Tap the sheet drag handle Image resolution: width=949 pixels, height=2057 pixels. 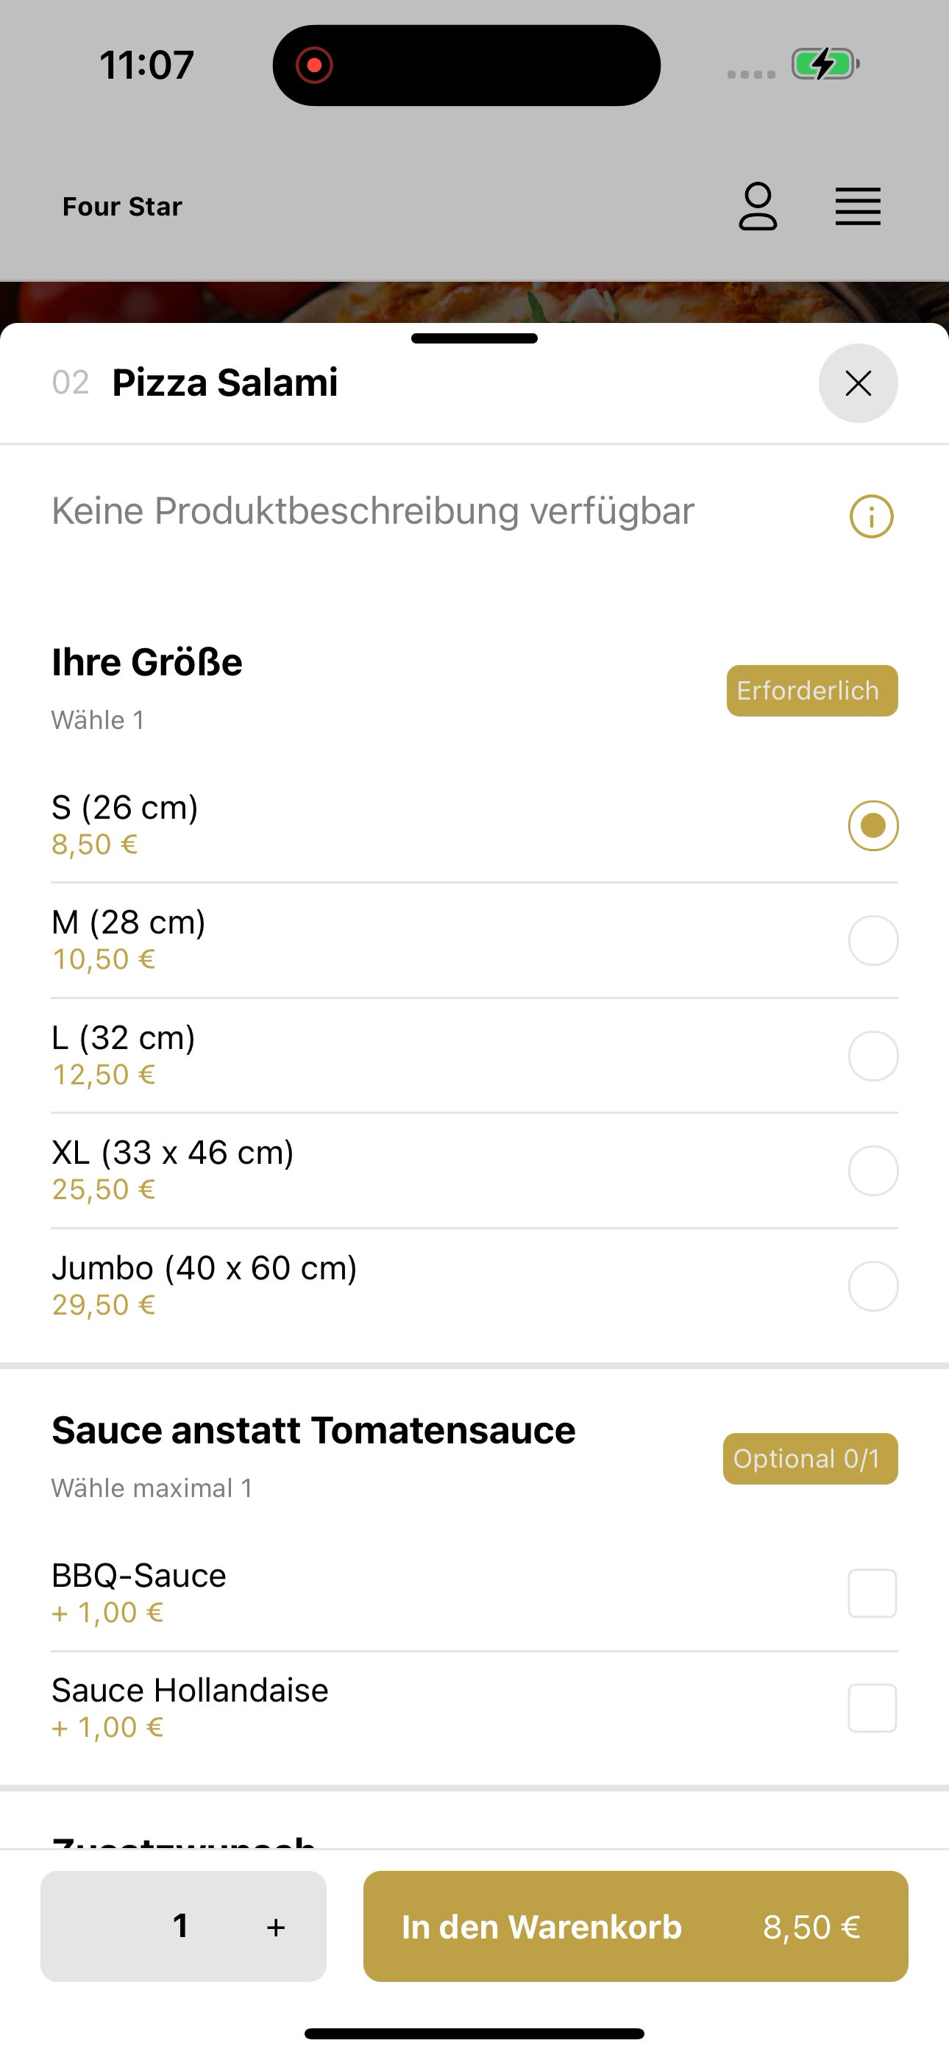pos(474,338)
